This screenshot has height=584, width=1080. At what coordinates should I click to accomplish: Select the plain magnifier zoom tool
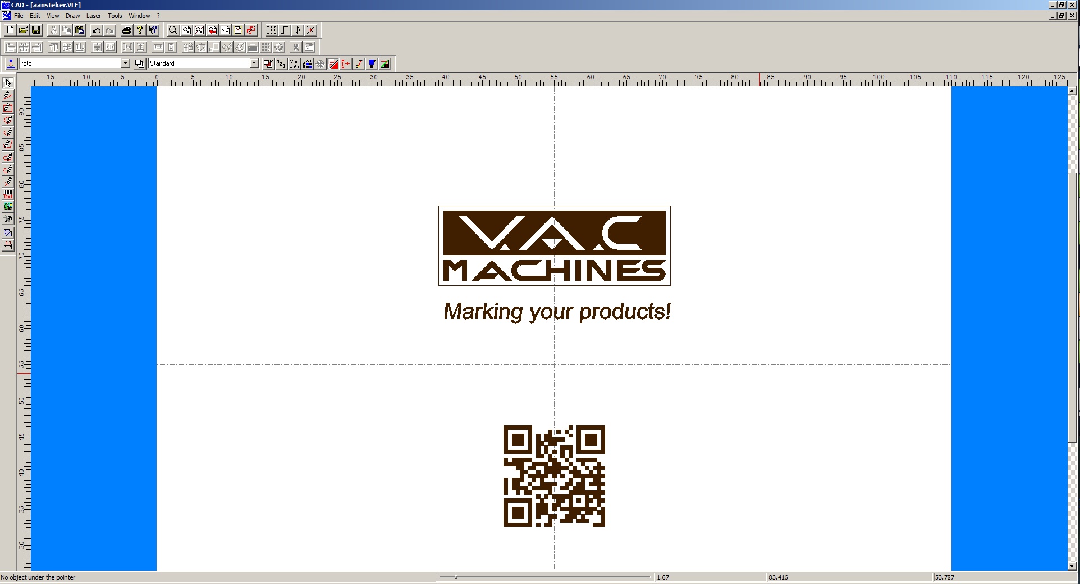173,30
